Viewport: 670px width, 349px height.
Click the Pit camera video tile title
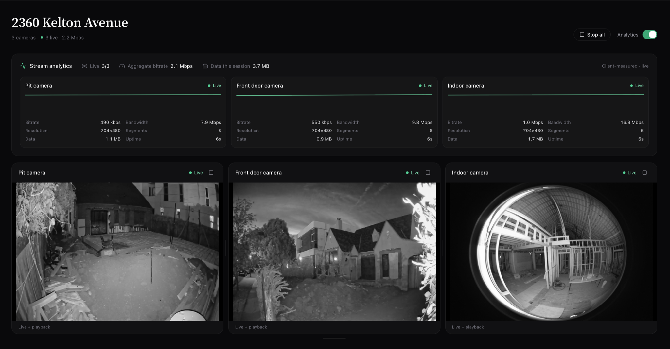coord(32,173)
